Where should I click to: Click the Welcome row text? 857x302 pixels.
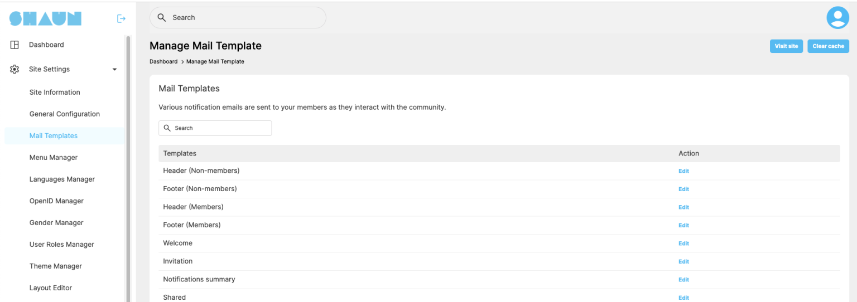pyautogui.click(x=177, y=243)
